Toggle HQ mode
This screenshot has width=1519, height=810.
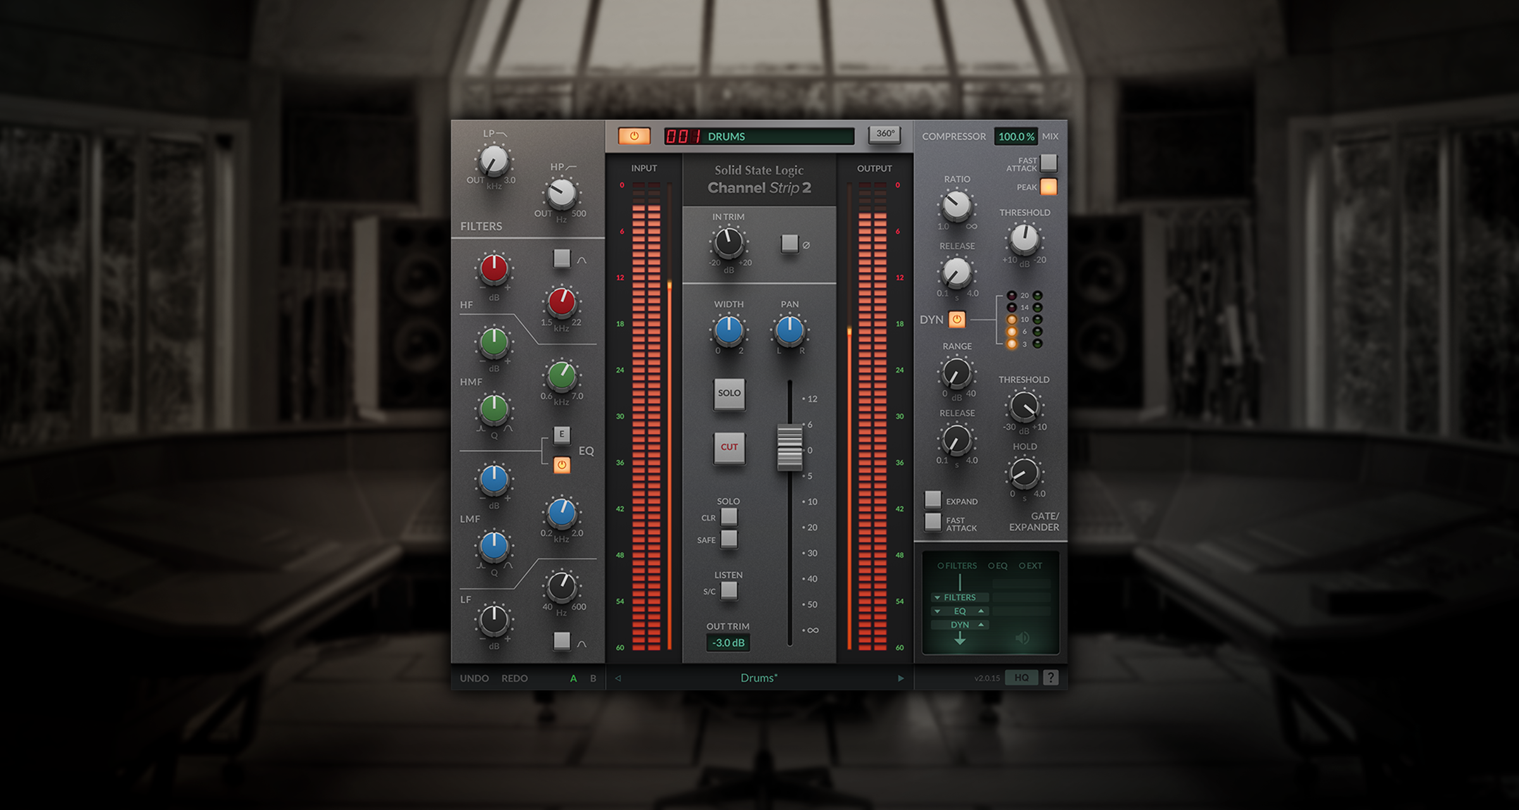tap(1022, 678)
